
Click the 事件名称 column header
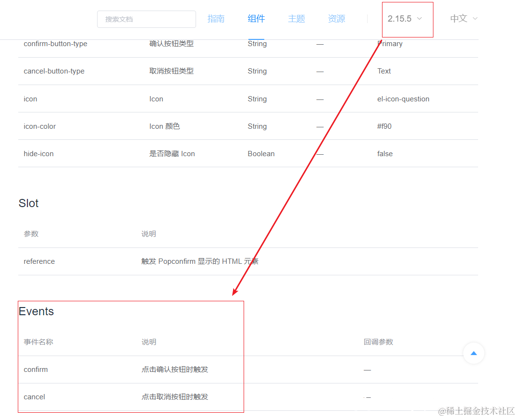[38, 342]
